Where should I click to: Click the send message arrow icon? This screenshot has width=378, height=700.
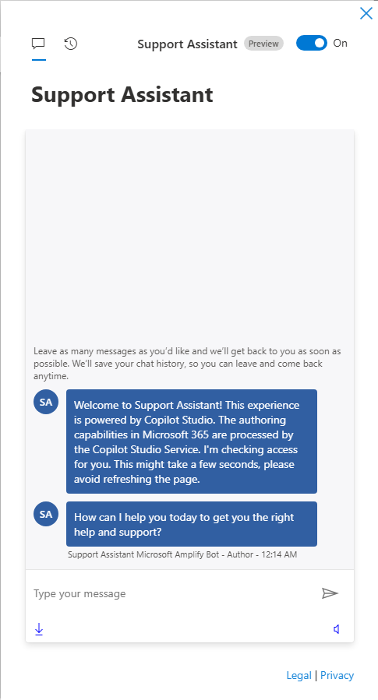(x=330, y=593)
